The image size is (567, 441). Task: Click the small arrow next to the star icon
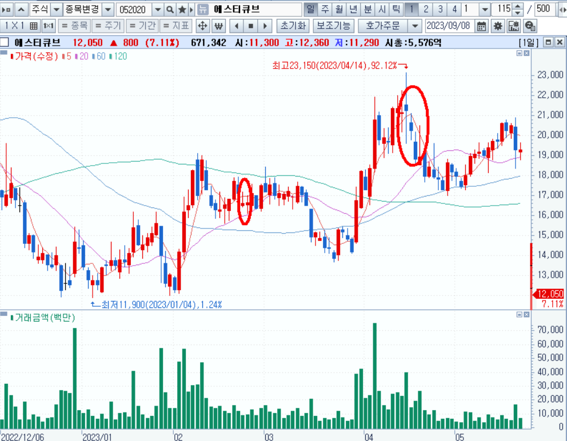[191, 9]
